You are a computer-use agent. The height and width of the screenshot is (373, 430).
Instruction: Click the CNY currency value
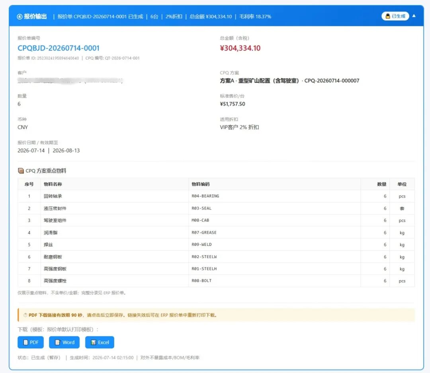tap(22, 127)
